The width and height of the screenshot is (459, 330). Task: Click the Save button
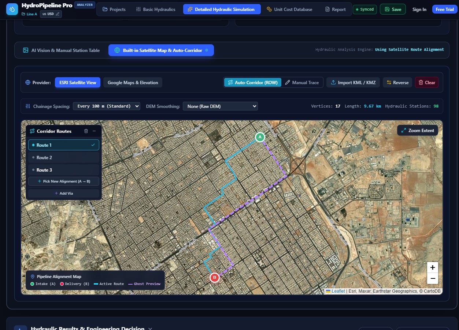click(x=393, y=10)
